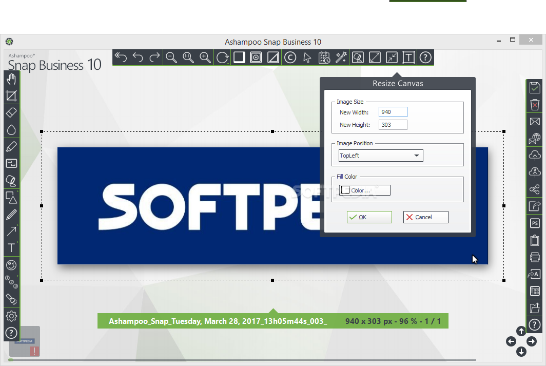The height and width of the screenshot is (366, 546).
Task: Select the crop tool
Action: coord(11,96)
